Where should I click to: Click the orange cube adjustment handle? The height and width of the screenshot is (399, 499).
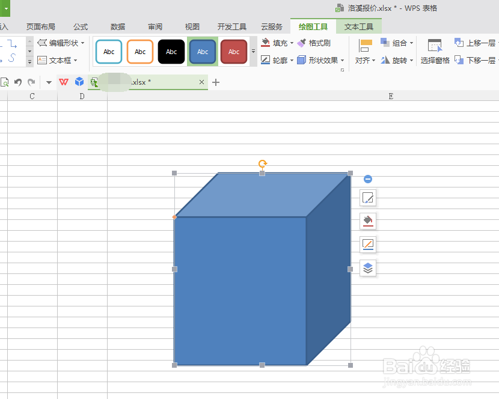click(174, 217)
